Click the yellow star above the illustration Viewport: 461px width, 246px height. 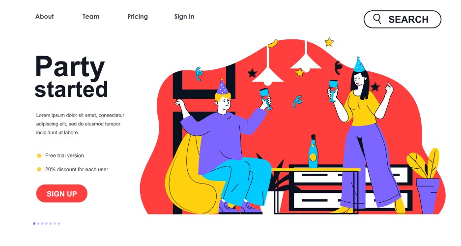[x=329, y=42]
